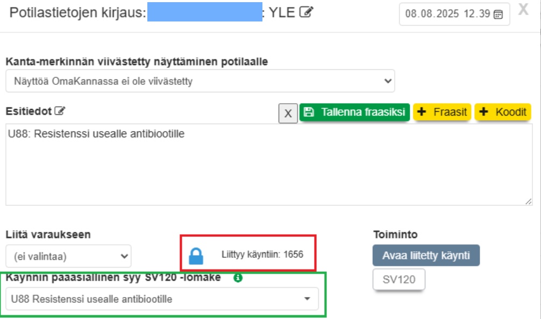Expand the Kanta-merkinnän viivästetty näyttäminen dropdown

tap(200, 81)
